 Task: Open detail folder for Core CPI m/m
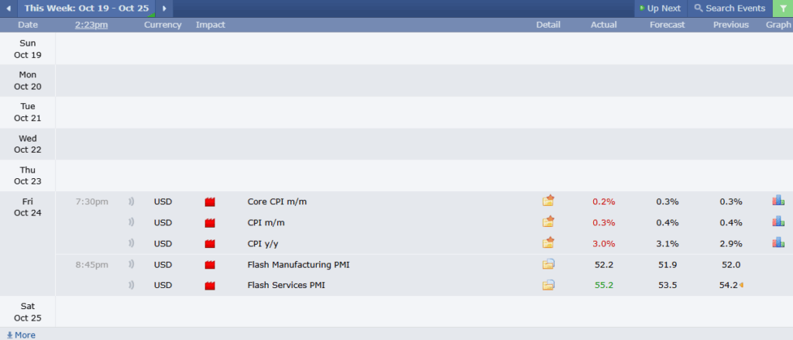tap(548, 201)
